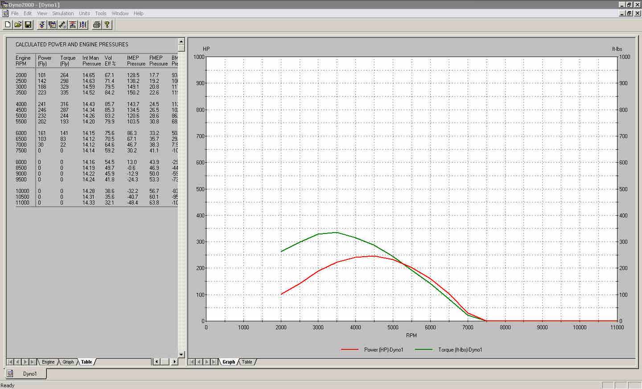Open the Tools menu
This screenshot has height=389, width=642.
[100, 13]
